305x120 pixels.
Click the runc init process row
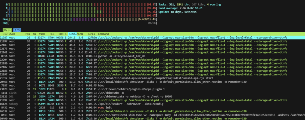152,107
